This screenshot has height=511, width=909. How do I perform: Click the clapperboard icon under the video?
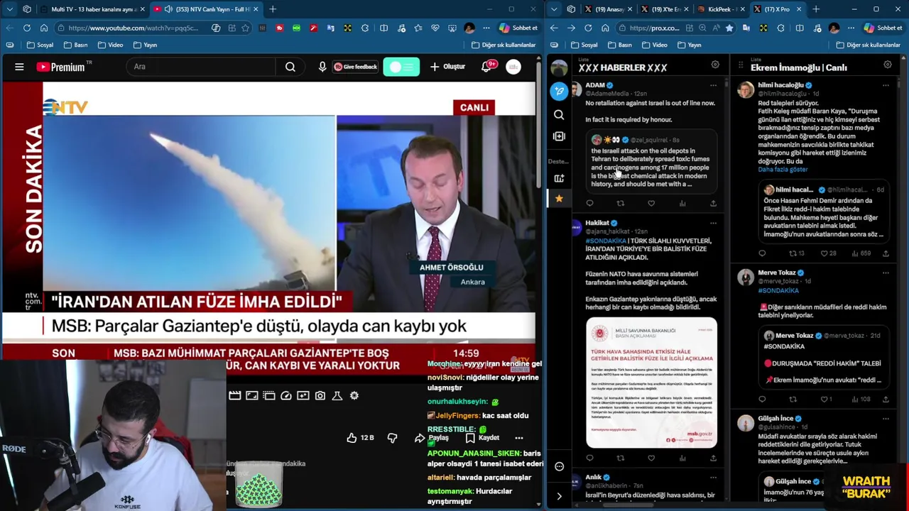coord(235,395)
